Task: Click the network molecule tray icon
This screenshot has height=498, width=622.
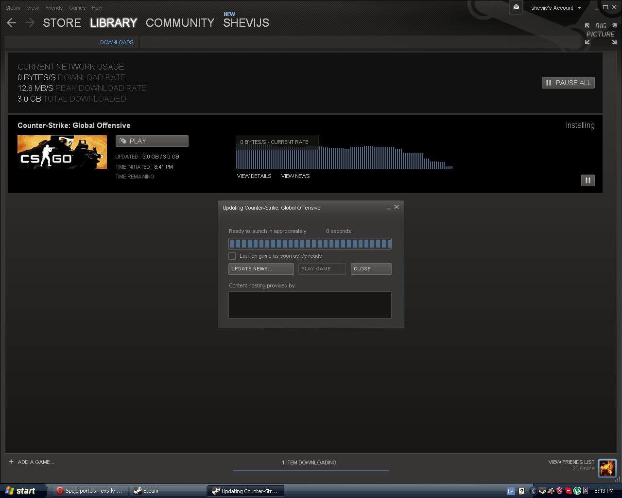Action: pos(551,491)
